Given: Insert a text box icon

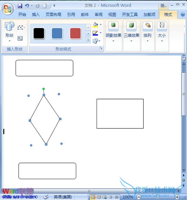Looking at the screenshot, I should pos(20,38).
